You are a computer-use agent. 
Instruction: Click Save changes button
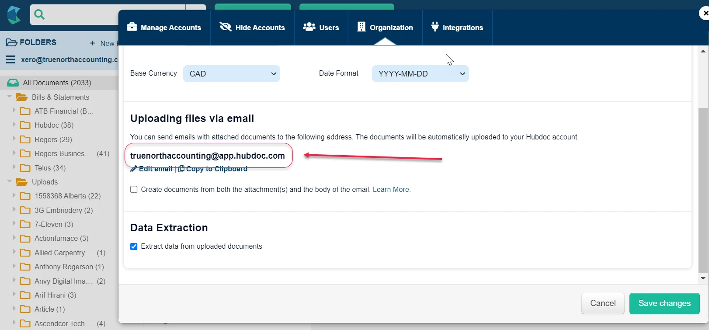point(664,303)
